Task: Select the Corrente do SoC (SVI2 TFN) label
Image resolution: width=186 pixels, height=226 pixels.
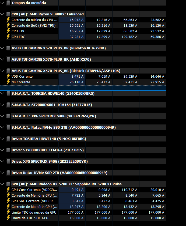Action: pos(34,26)
